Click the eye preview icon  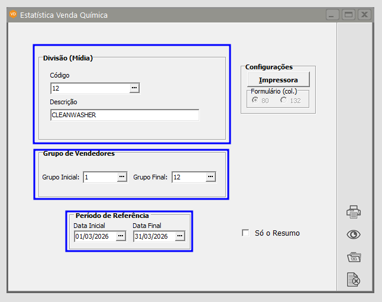[354, 234]
